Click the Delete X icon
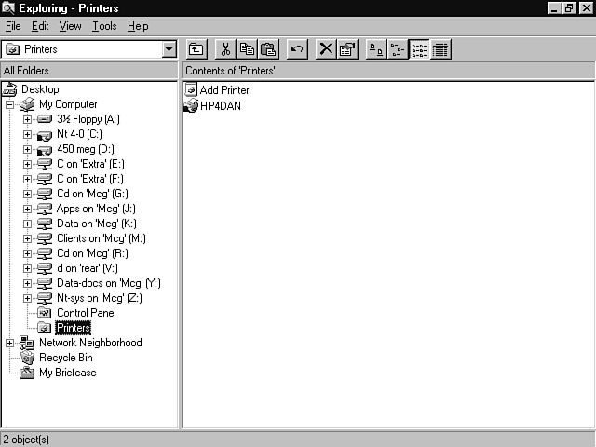The height and width of the screenshot is (447, 596). [x=325, y=49]
